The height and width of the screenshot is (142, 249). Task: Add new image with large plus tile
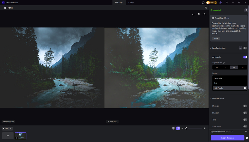pyautogui.click(x=8, y=136)
